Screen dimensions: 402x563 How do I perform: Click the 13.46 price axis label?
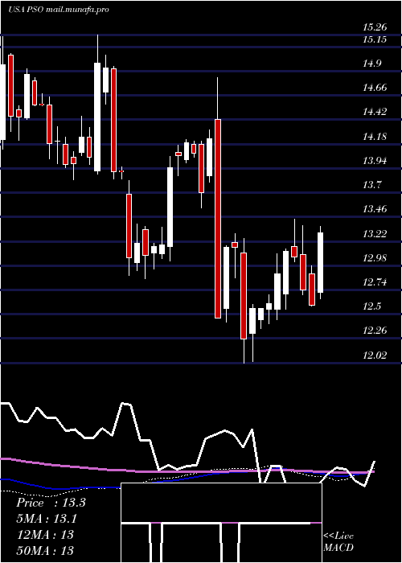375,209
